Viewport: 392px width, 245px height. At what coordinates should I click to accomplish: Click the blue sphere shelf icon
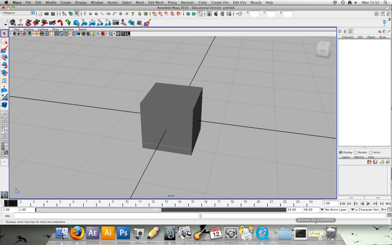pos(76,23)
